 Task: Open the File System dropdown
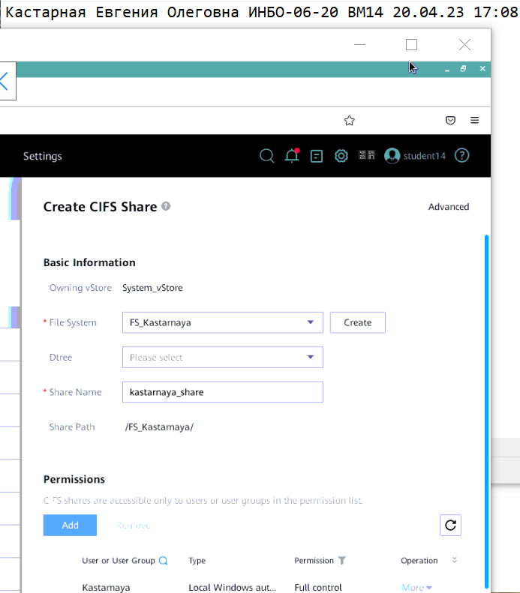pyautogui.click(x=223, y=322)
